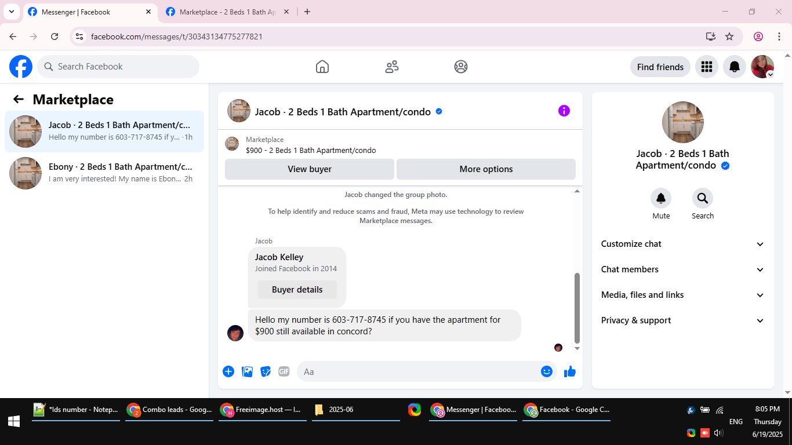This screenshot has height=445, width=792.
Task: Click sender avatar beside the phone number message
Action: (x=235, y=333)
